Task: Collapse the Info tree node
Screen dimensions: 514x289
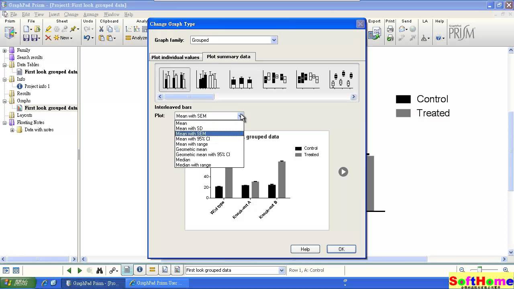Action: point(5,79)
